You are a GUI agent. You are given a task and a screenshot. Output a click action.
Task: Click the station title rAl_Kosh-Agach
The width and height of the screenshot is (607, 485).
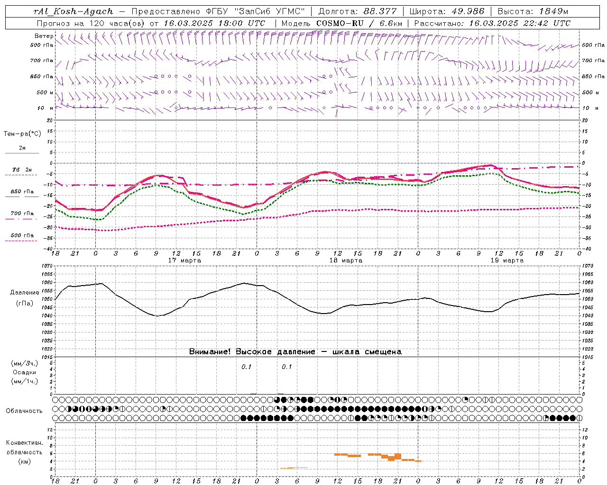(74, 11)
